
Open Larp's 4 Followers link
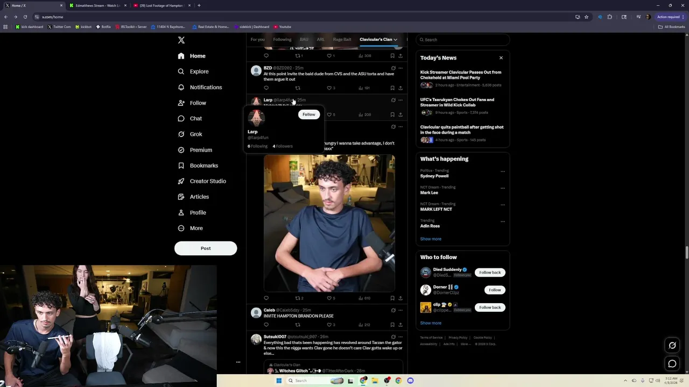[x=283, y=146]
